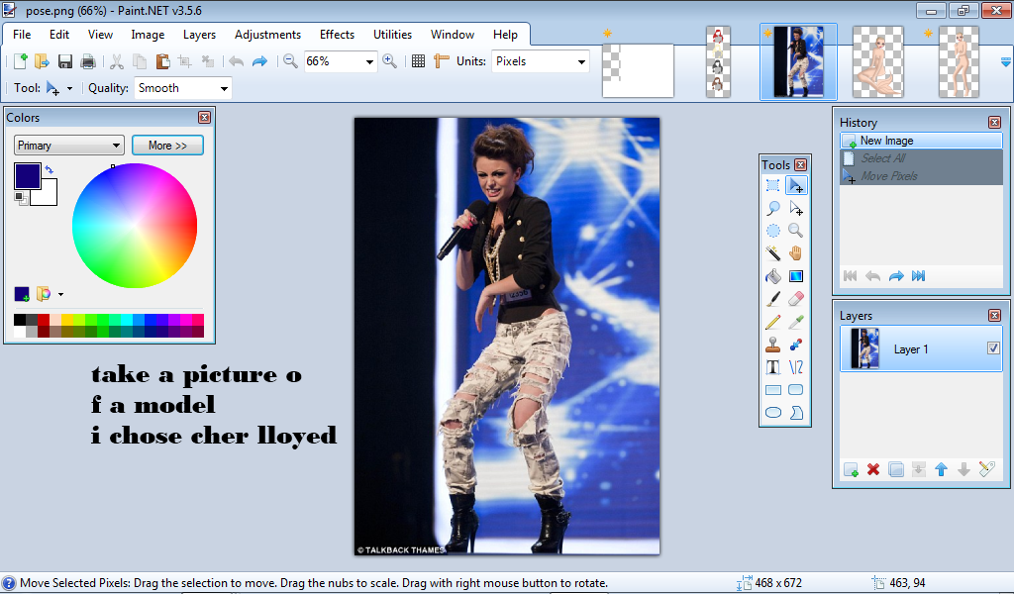Select the Eraser tool

(796, 299)
